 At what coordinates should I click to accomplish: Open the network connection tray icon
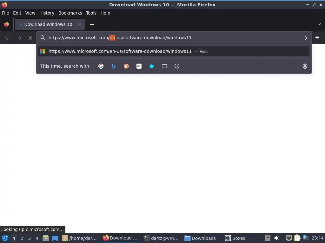pyautogui.click(x=289, y=238)
